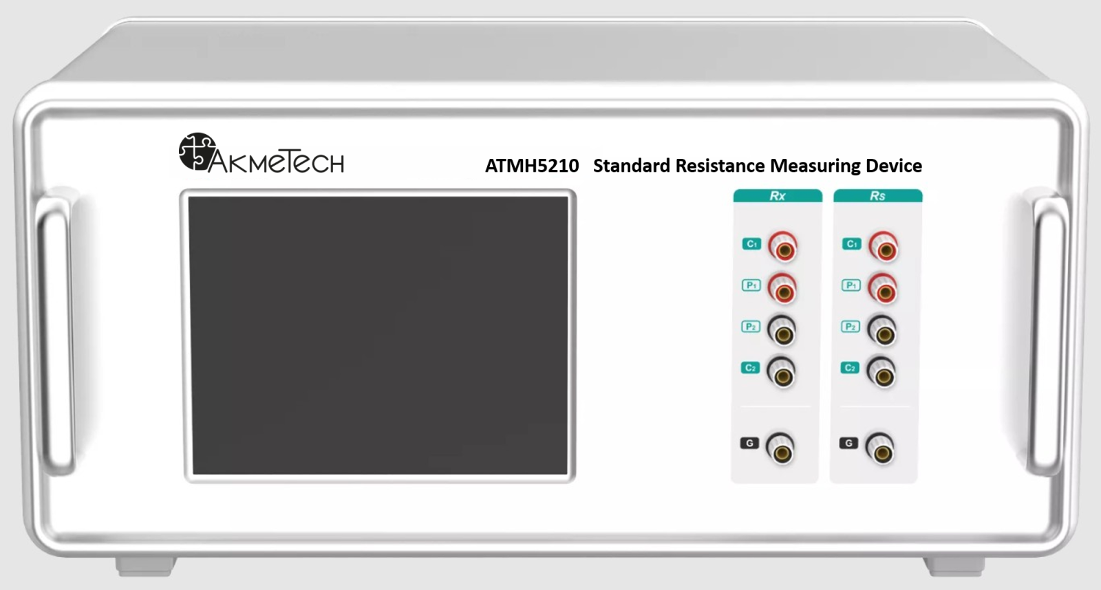Click the black P2 terminal on Rx panel

pos(781,331)
